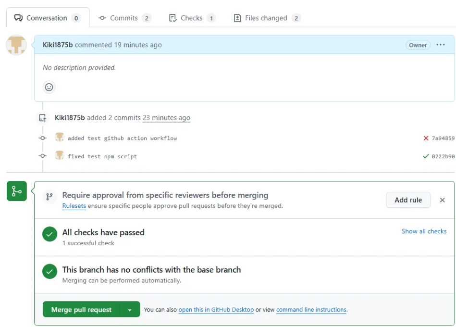Click the green merge status icon
Image resolution: width=456 pixels, height=327 pixels.
coord(16,191)
